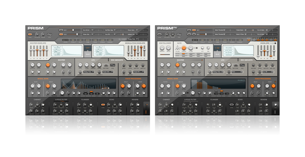Open the Exc FB dropdown in Prism FX's Env Amounts
The width and height of the screenshot is (305, 157).
click(x=268, y=72)
